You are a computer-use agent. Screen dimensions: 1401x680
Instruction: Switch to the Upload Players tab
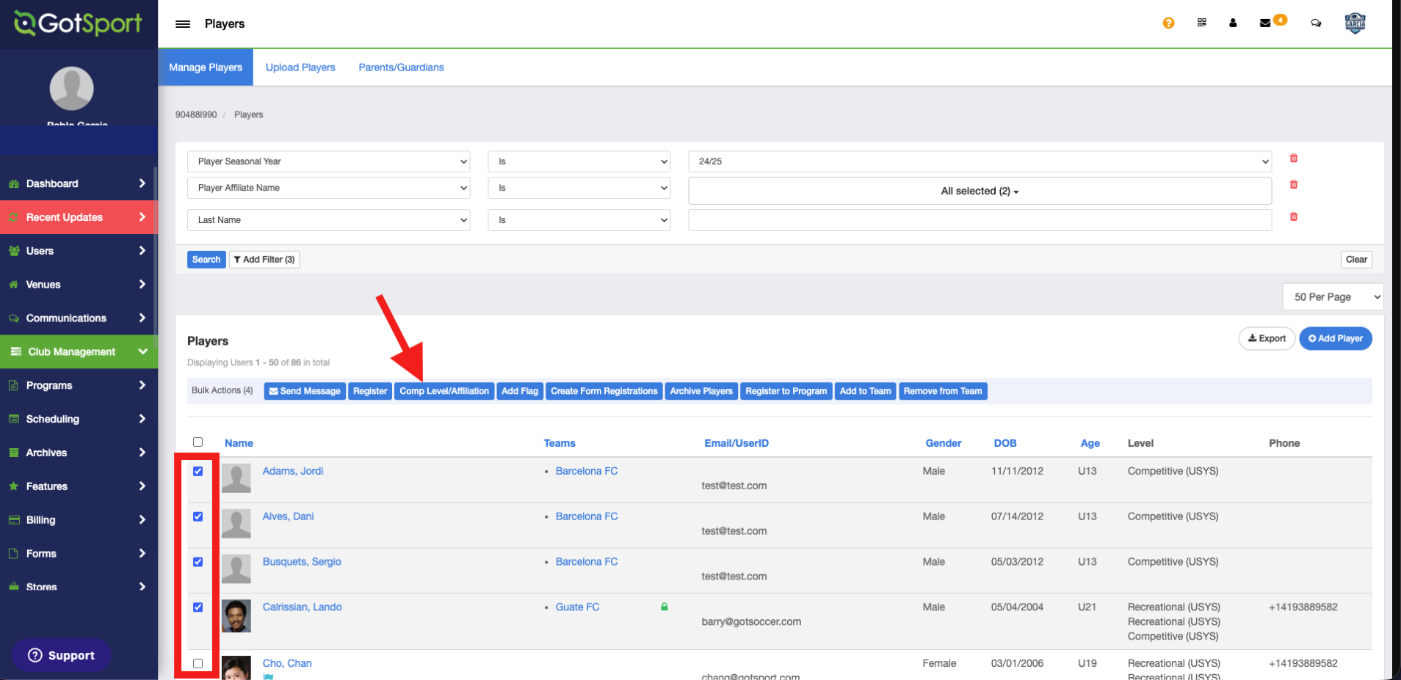coord(300,67)
